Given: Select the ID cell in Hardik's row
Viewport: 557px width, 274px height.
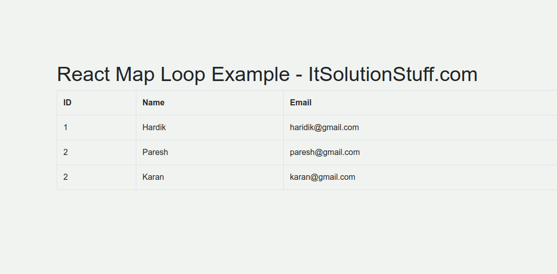Looking at the screenshot, I should (66, 128).
